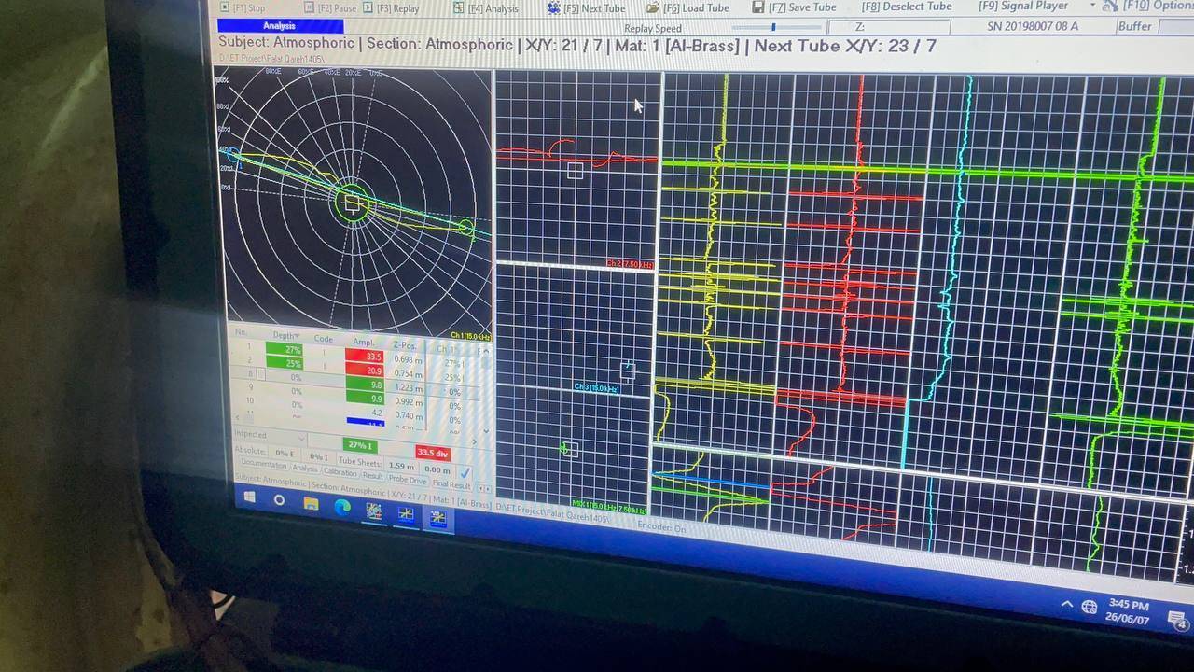The height and width of the screenshot is (672, 1194).
Task: Click the Absolute 0% E field
Action: (x=284, y=454)
